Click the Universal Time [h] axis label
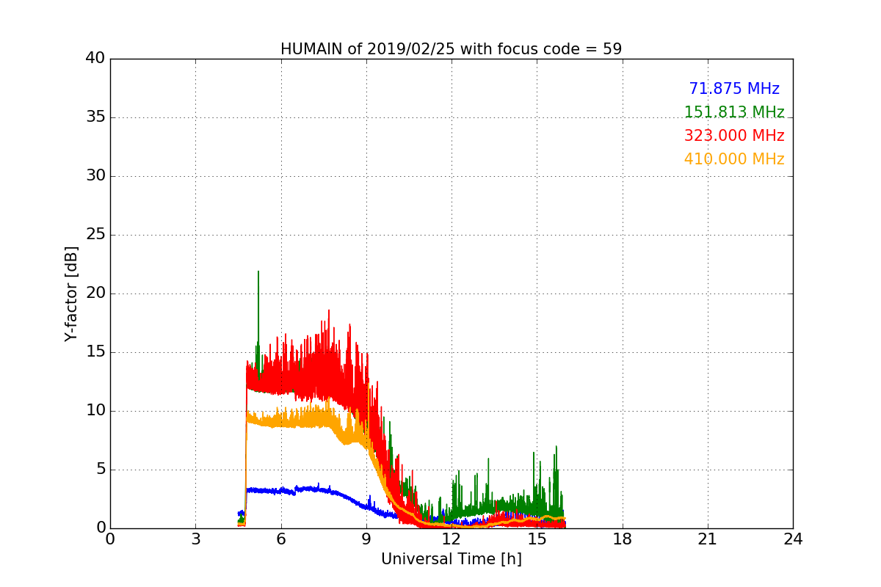Screen dimensions: 881x587 [x=452, y=559]
